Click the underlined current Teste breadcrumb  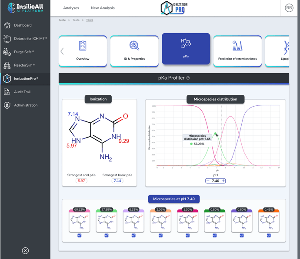90,20
